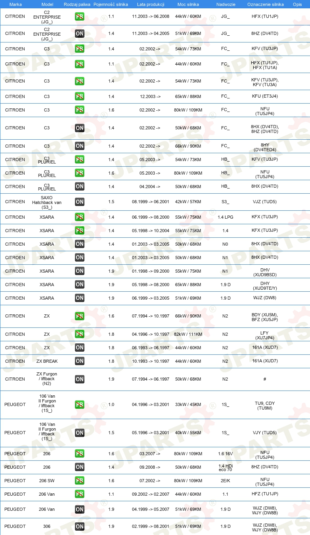Click the PB icon in the PEUGEOT 206 1.6 16V row
The image size is (310, 535).
[x=80, y=454]
